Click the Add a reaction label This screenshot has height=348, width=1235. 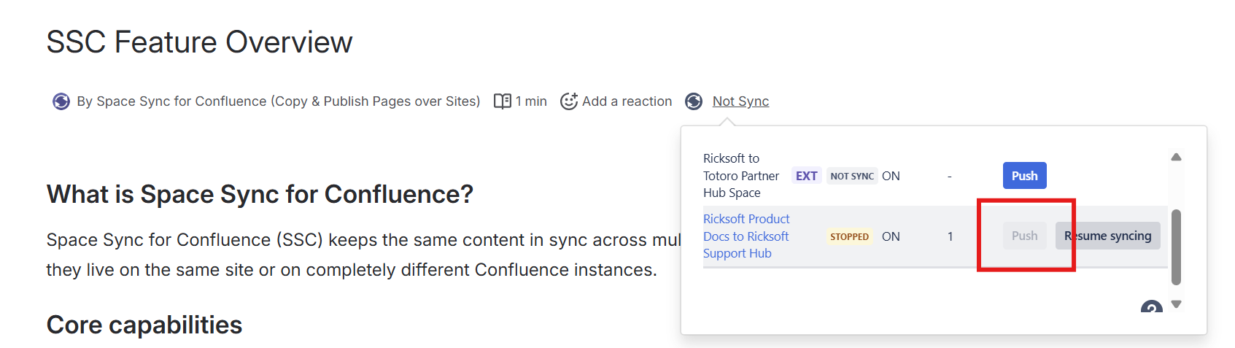click(627, 101)
